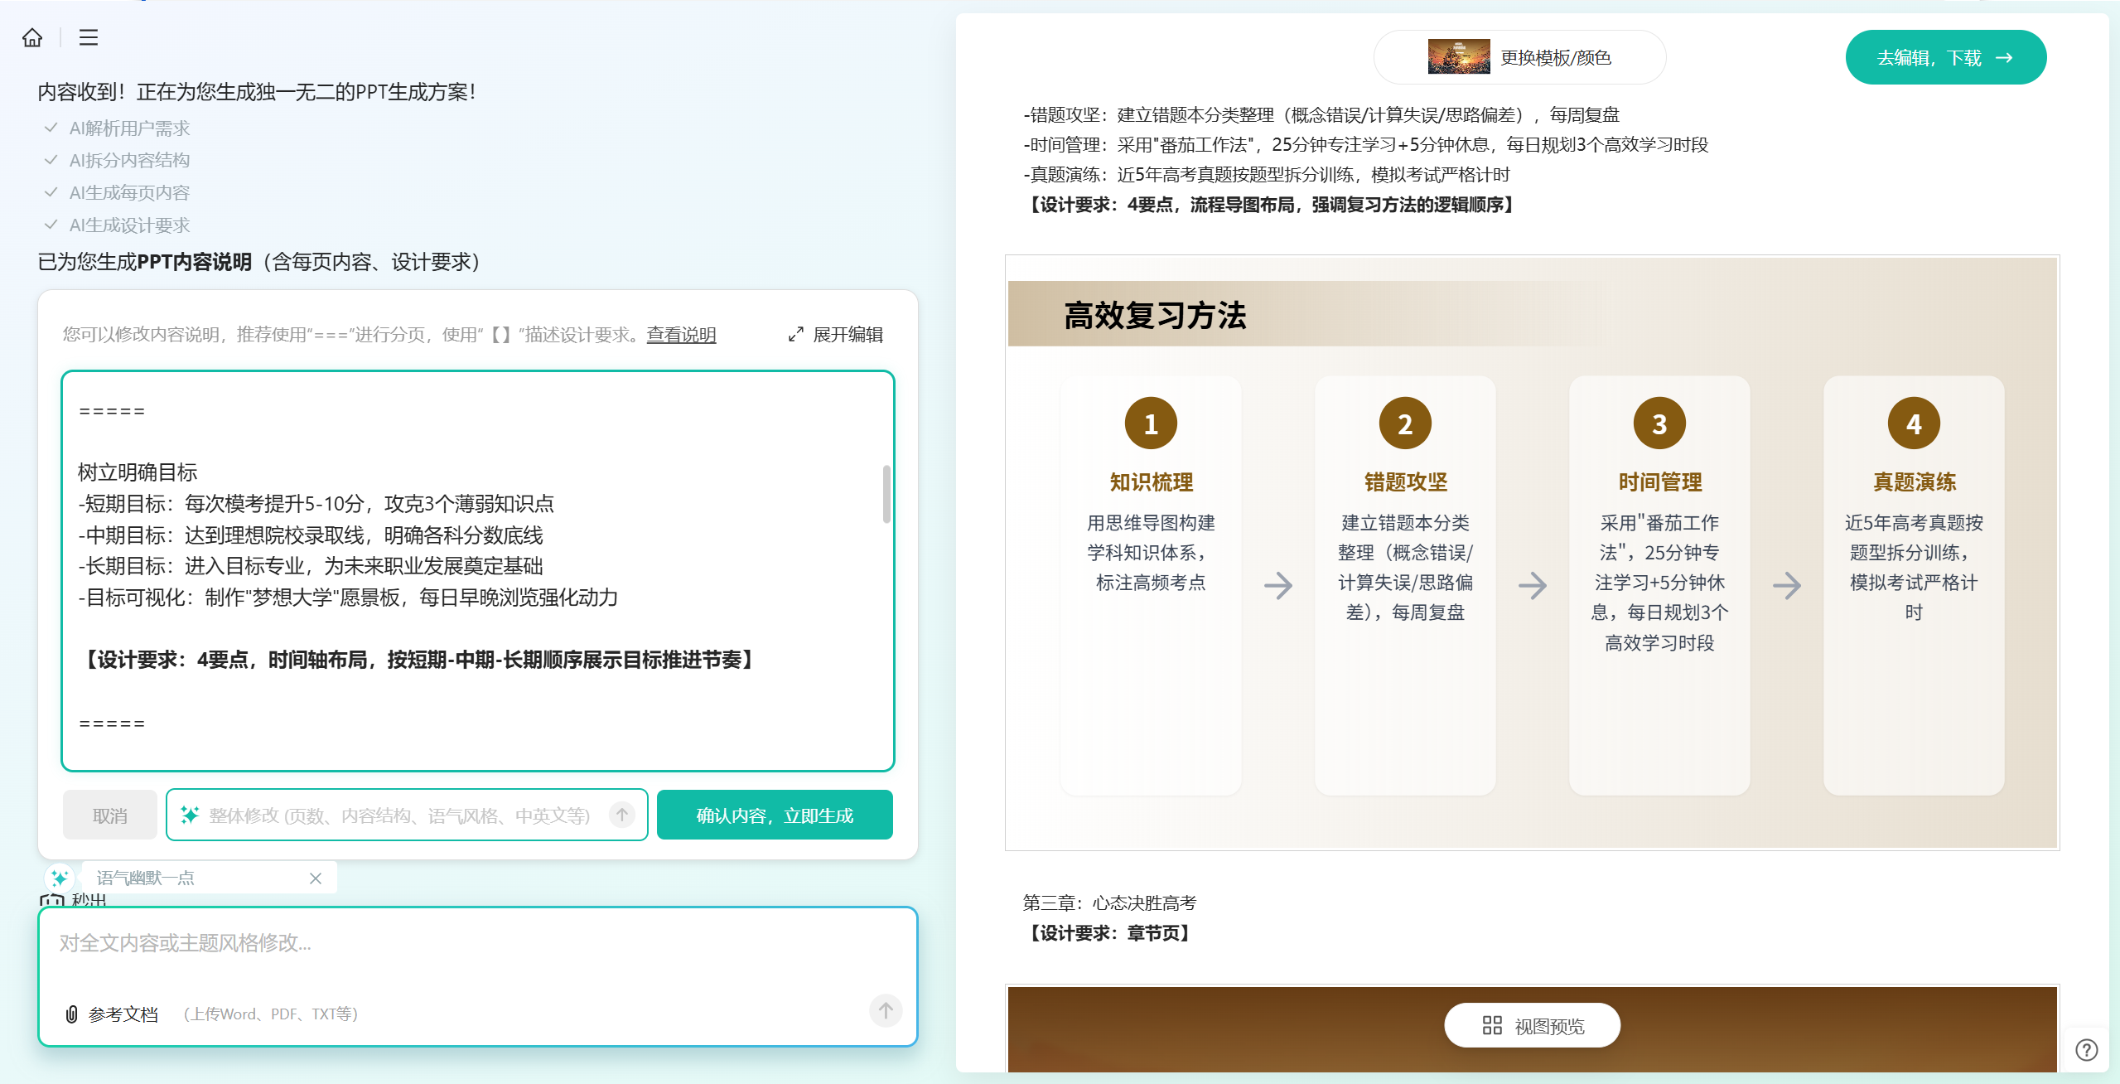This screenshot has height=1084, width=2120.
Task: Click the 'AI生成每页内容' step
Action: coord(129,192)
